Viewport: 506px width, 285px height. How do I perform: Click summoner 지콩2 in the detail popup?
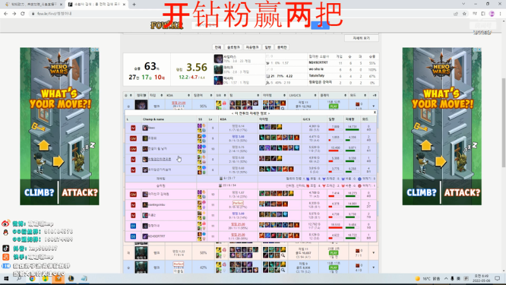click(x=152, y=215)
